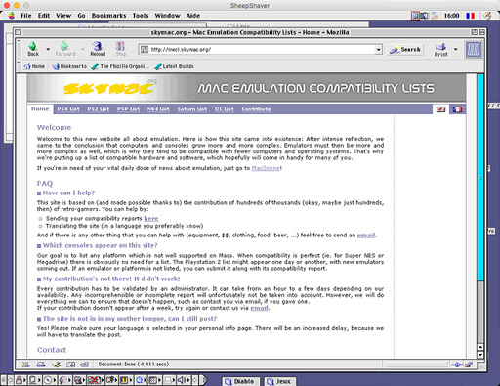Open the Back button history dropdown arrow
The image size is (500, 386).
(48, 49)
